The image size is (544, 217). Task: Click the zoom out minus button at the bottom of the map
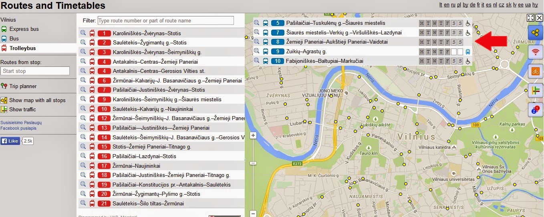tap(253, 213)
